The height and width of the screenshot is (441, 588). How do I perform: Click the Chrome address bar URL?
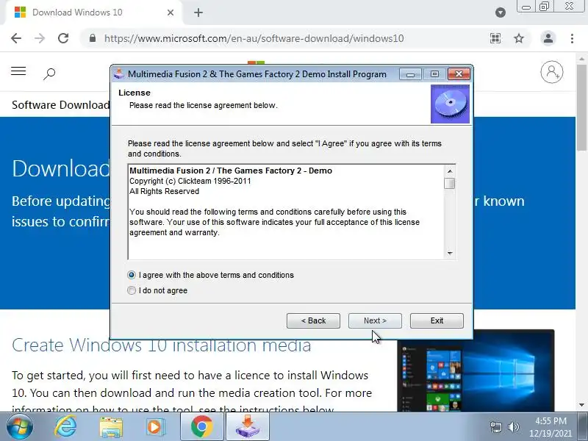tap(254, 38)
